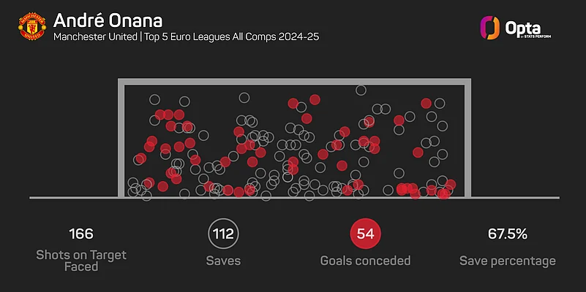Click the right goalpost

tap(465, 139)
